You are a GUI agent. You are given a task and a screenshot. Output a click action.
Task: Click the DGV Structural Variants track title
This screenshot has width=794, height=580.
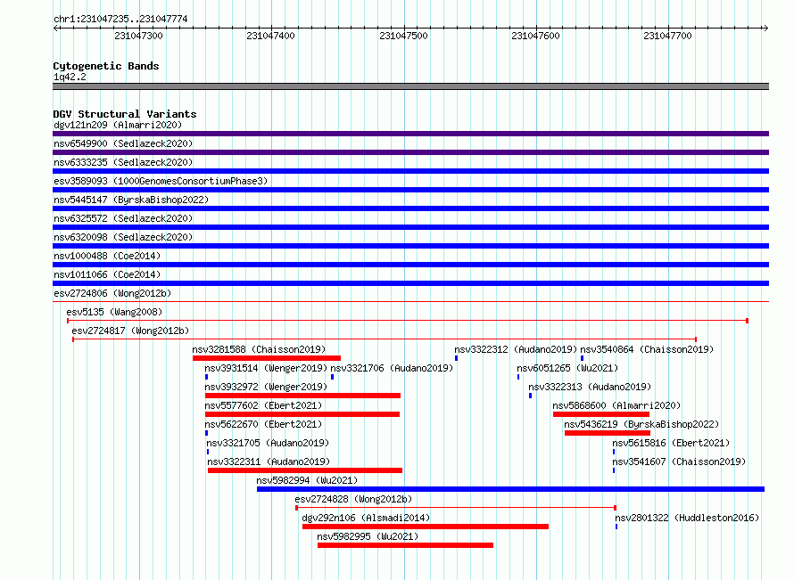tap(125, 114)
